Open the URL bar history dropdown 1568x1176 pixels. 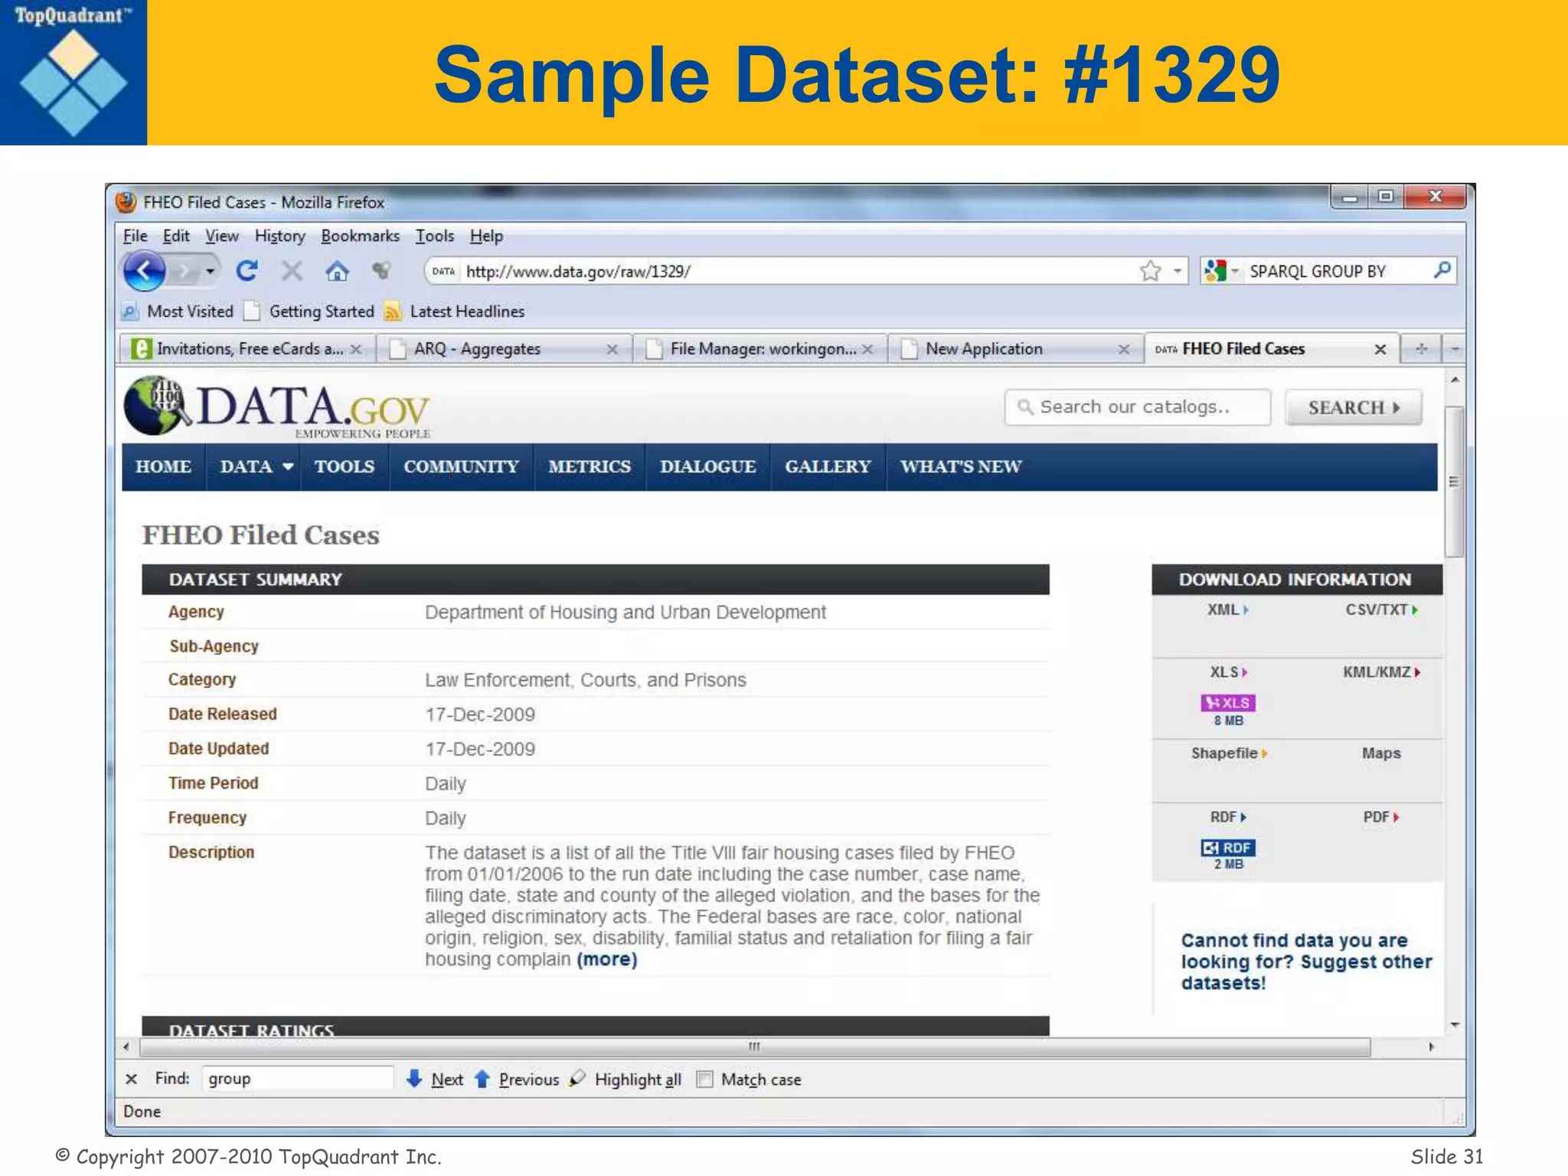[x=1178, y=271]
